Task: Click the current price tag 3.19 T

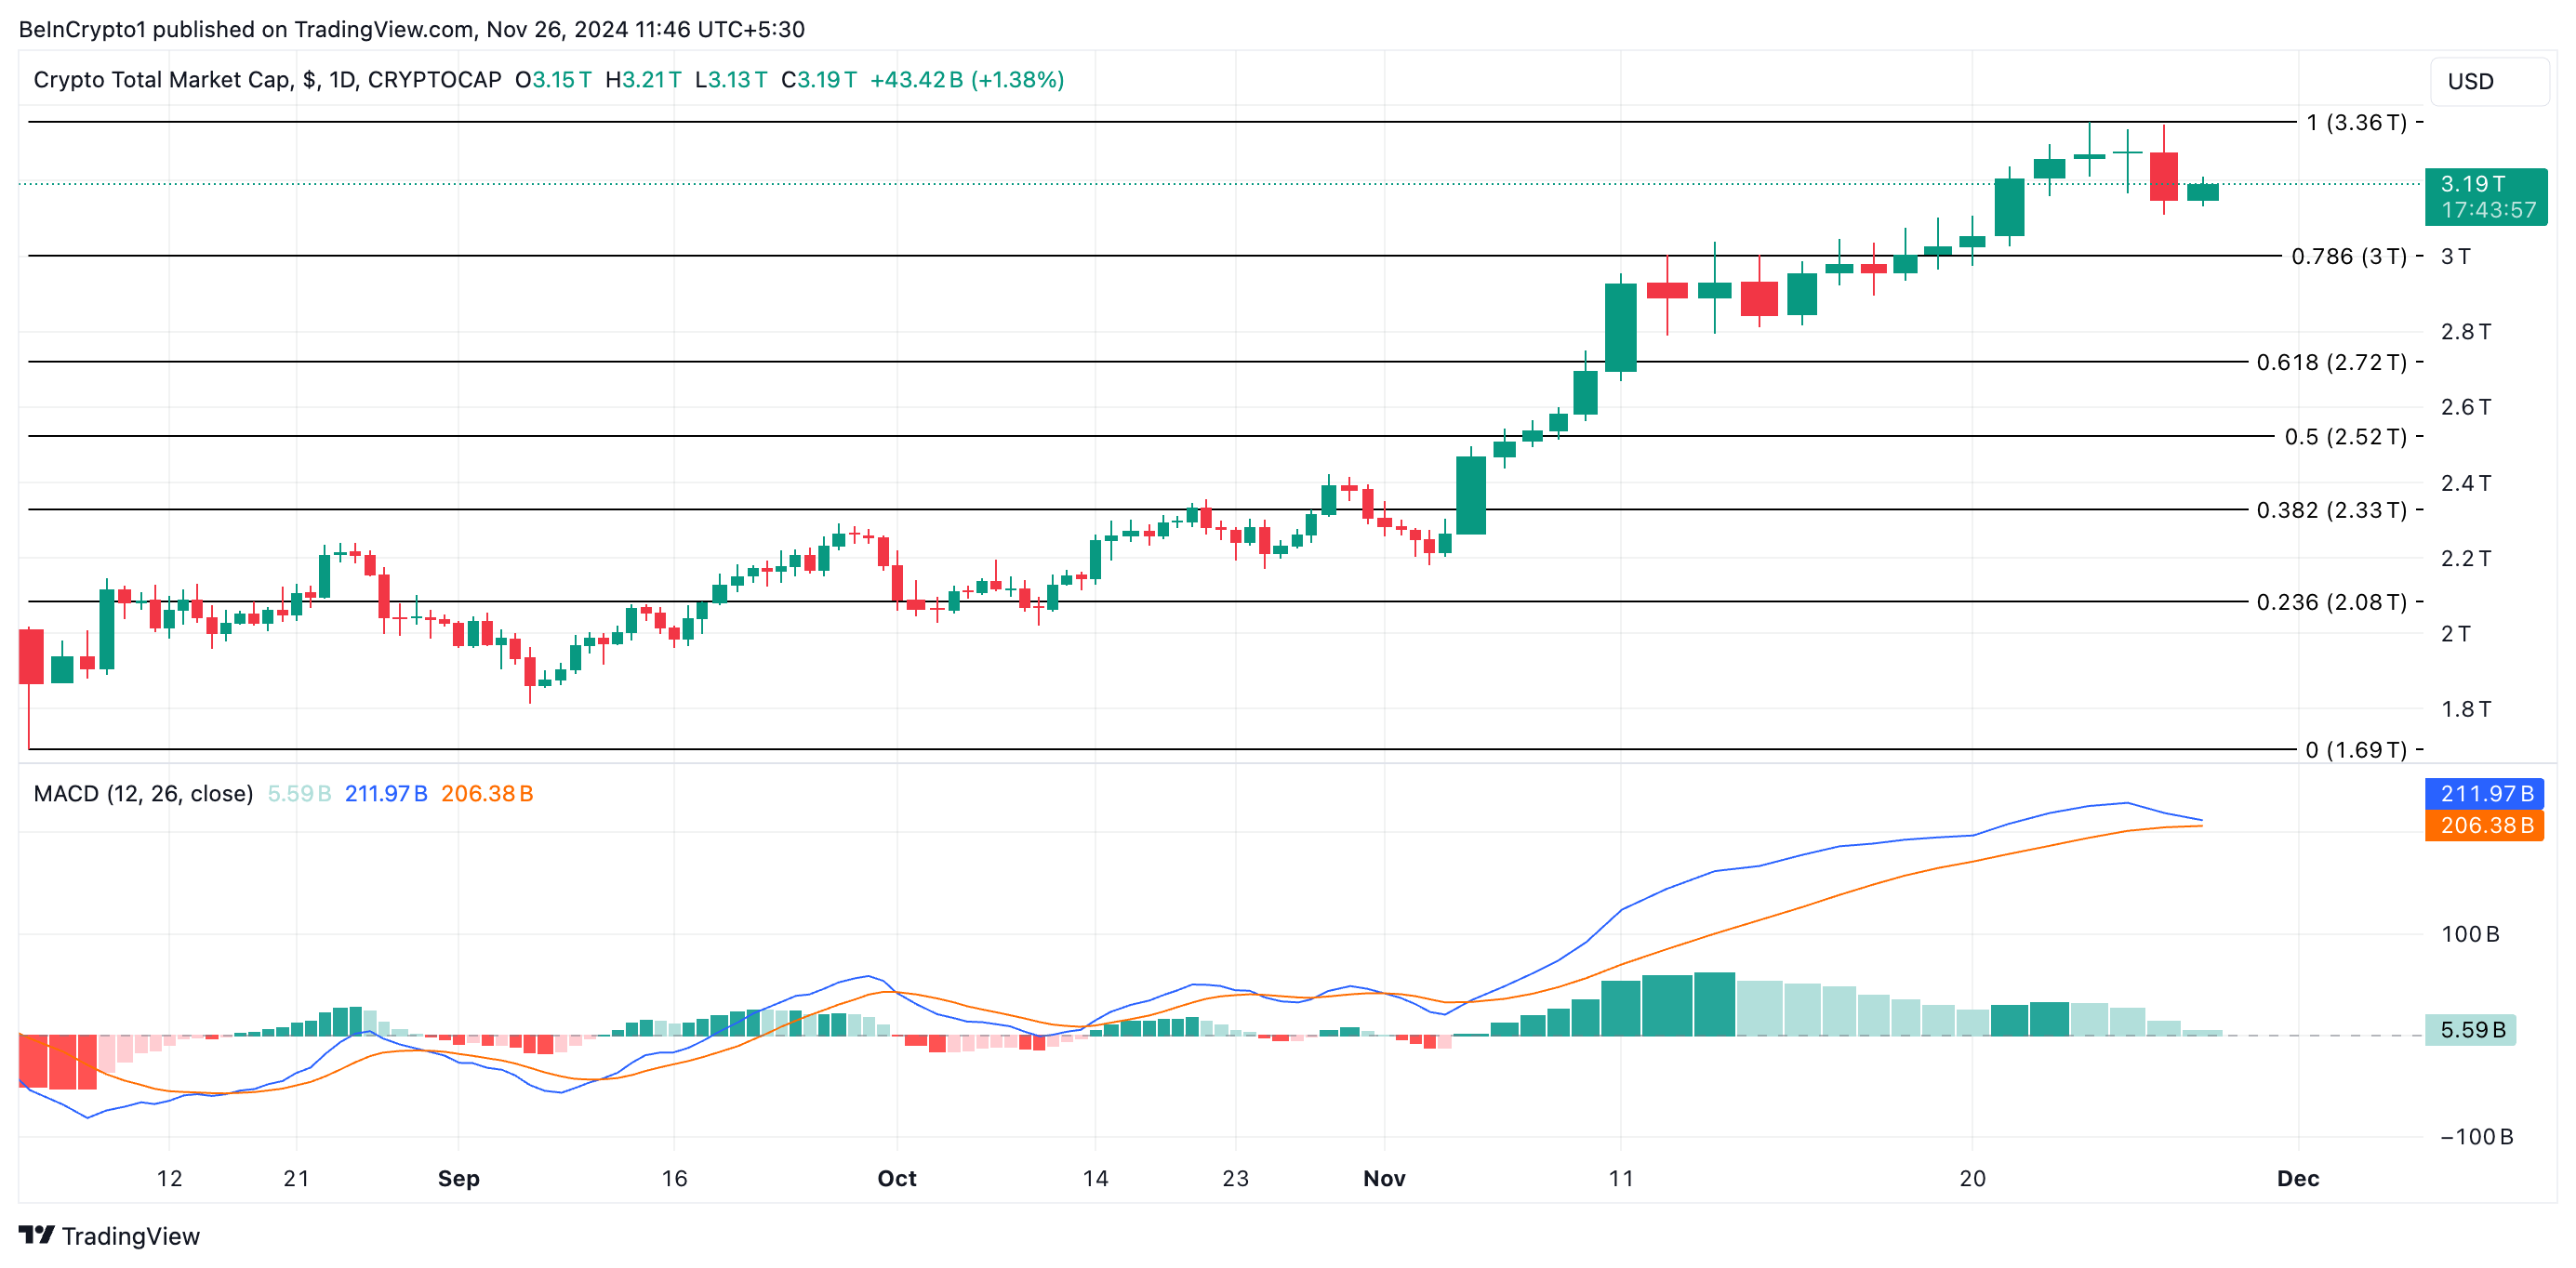Action: coord(2485,197)
